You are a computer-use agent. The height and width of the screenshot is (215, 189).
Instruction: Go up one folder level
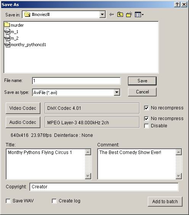(x=120, y=14)
